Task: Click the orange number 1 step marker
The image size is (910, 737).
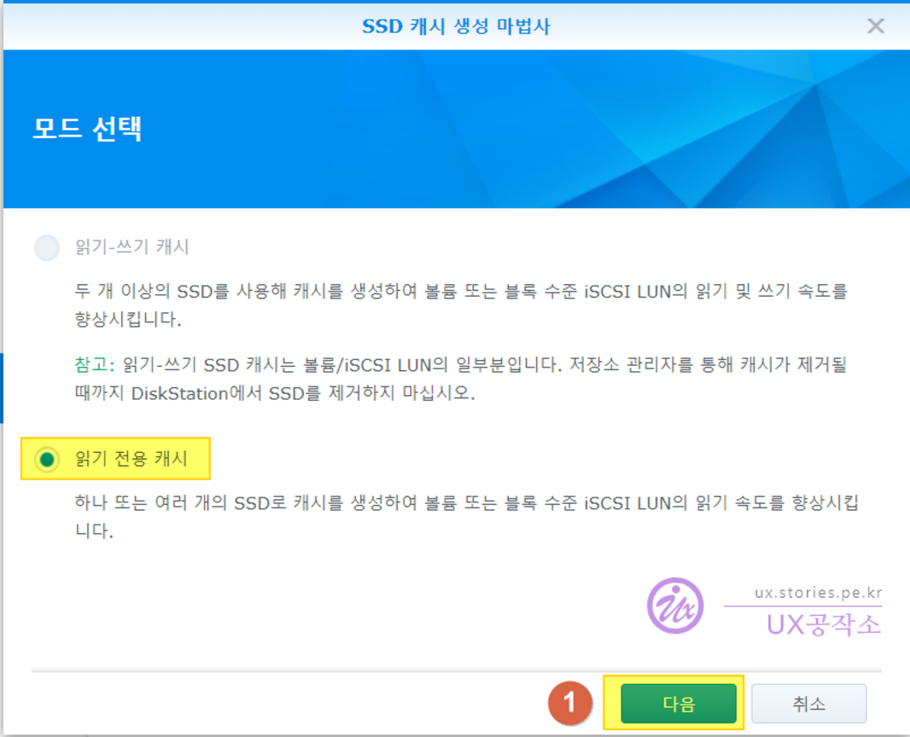Action: tap(570, 704)
